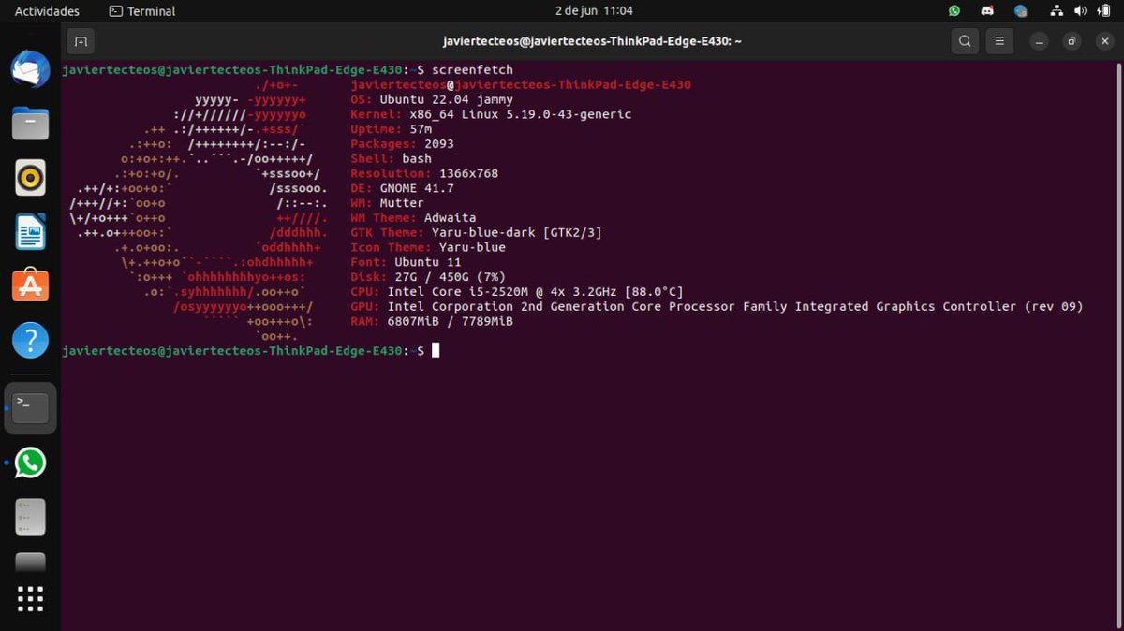The height and width of the screenshot is (631, 1124).
Task: Click the RAM value '6807MiB / 7789MiB'
Action: pos(450,321)
